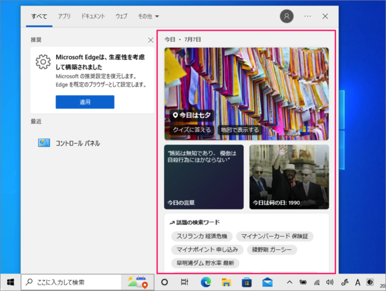Open Task View on the taskbar

(x=185, y=282)
